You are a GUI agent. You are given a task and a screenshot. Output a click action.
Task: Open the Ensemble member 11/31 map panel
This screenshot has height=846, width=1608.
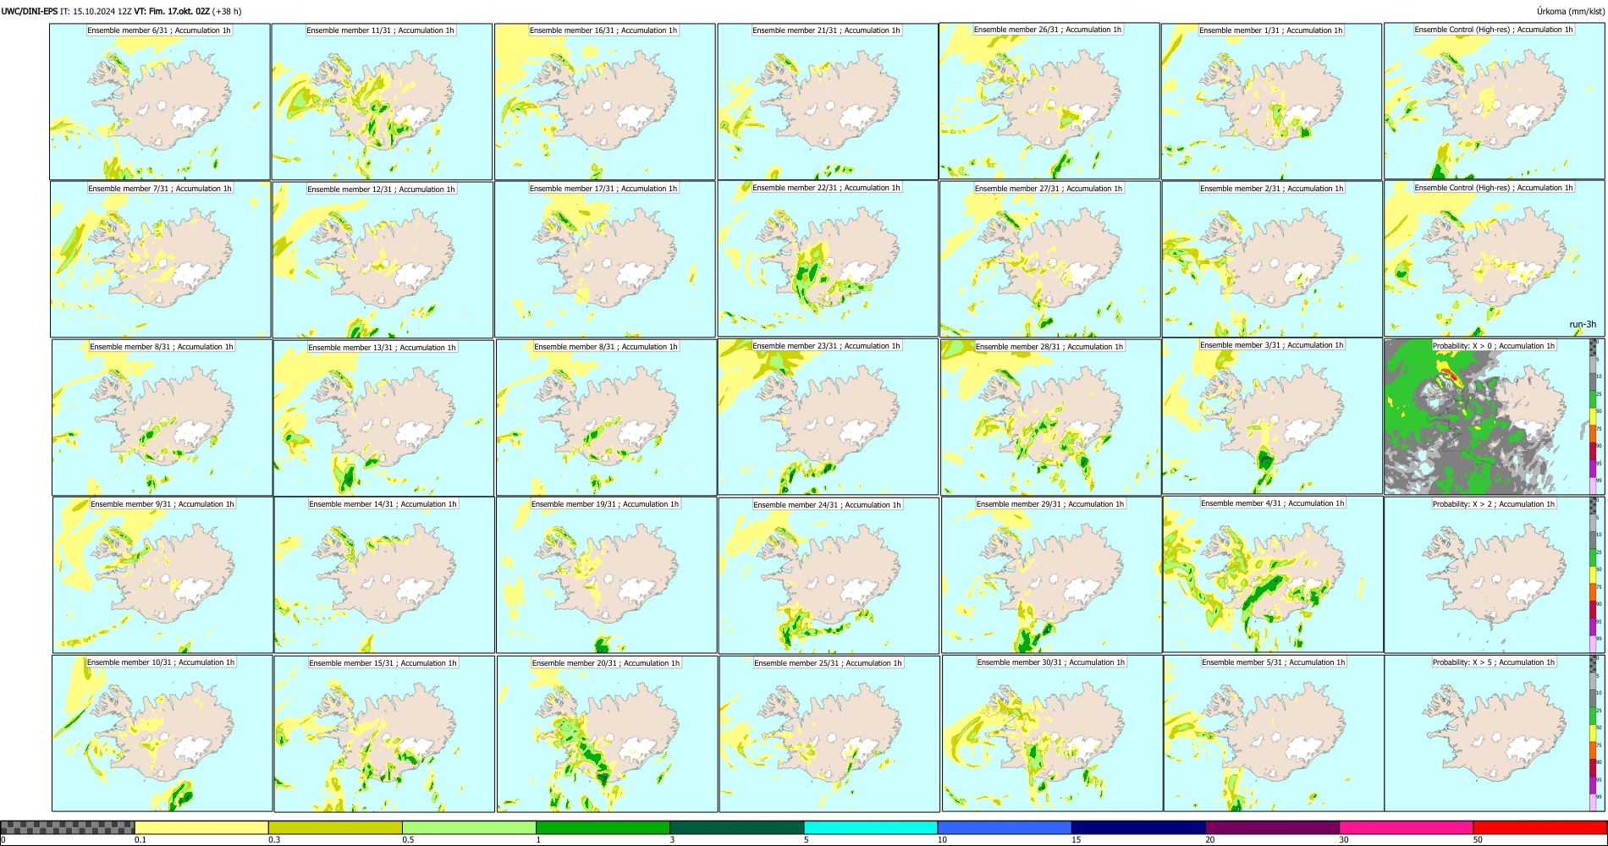[382, 102]
